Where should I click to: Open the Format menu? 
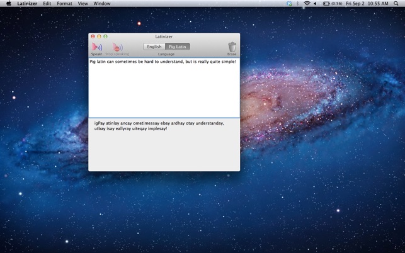[x=65, y=4]
